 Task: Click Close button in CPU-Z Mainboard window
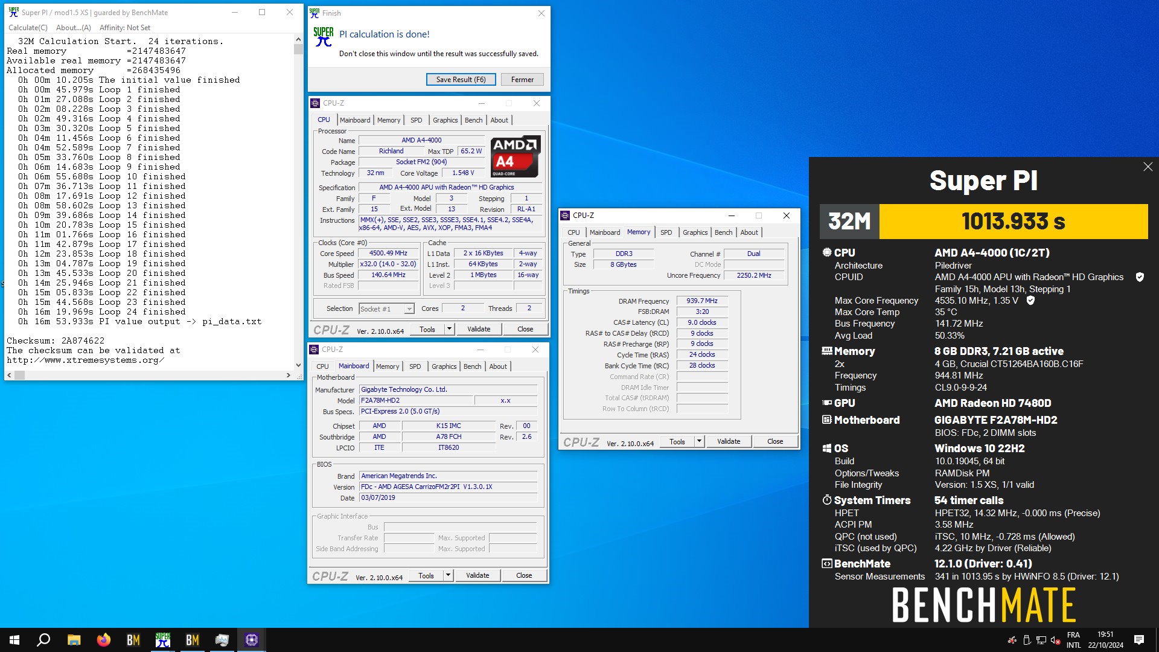click(x=524, y=575)
